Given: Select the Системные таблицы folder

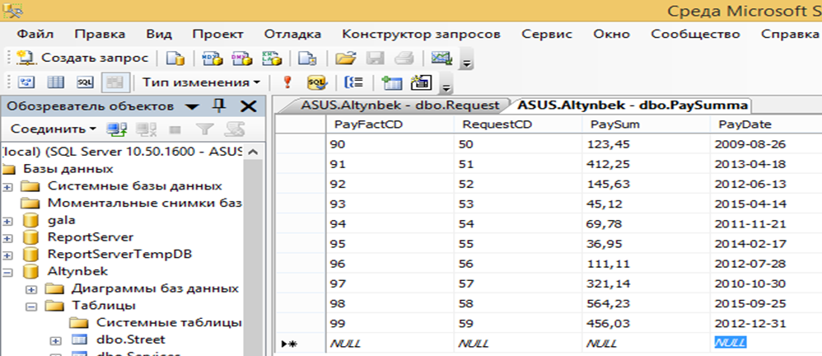Looking at the screenshot, I should tap(168, 323).
